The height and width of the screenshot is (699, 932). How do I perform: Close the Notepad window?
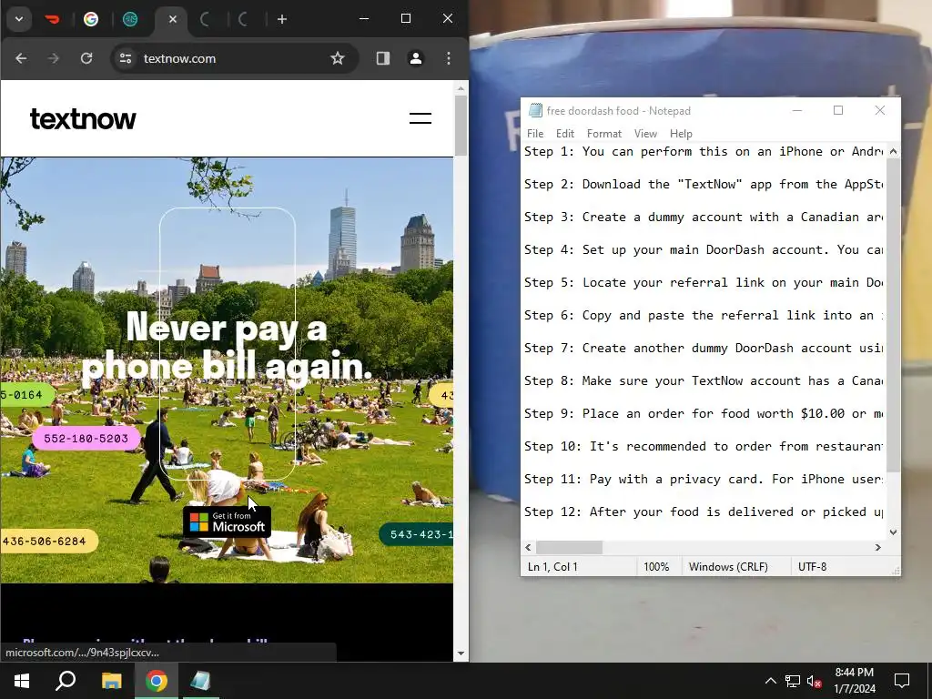pos(880,110)
